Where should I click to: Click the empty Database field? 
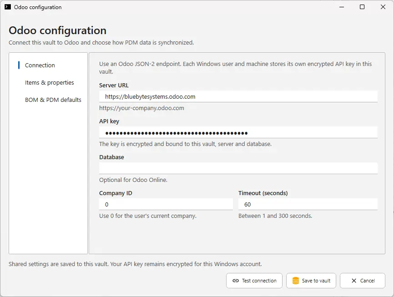(238, 168)
